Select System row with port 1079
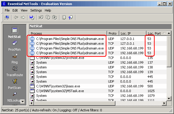The height and width of the screenshot is (114, 174). tap(98, 96)
